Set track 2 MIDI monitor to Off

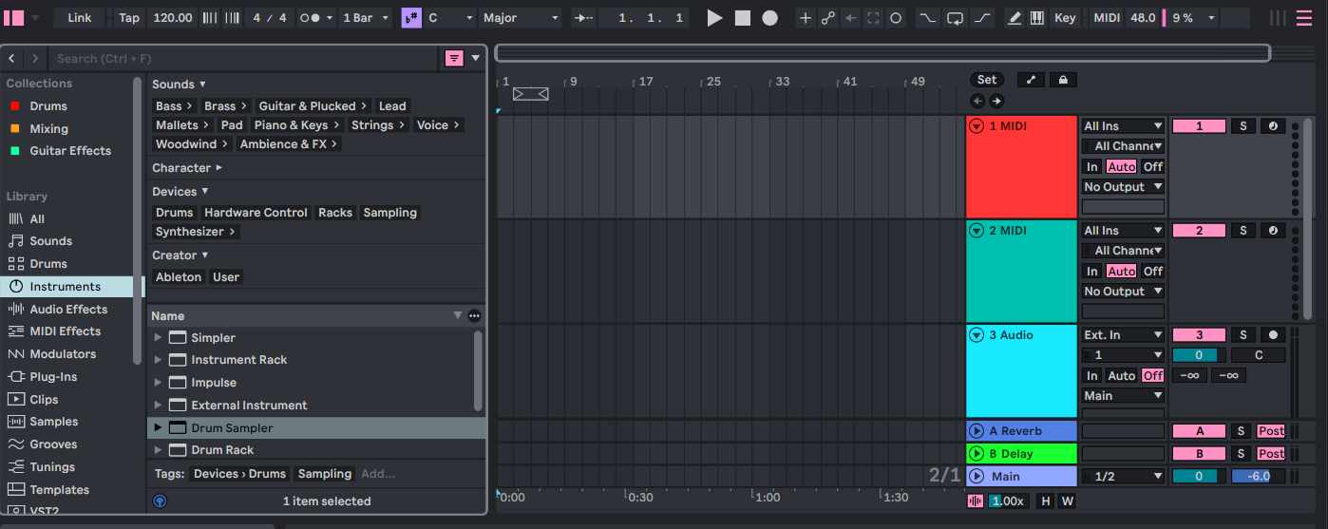pos(1152,272)
